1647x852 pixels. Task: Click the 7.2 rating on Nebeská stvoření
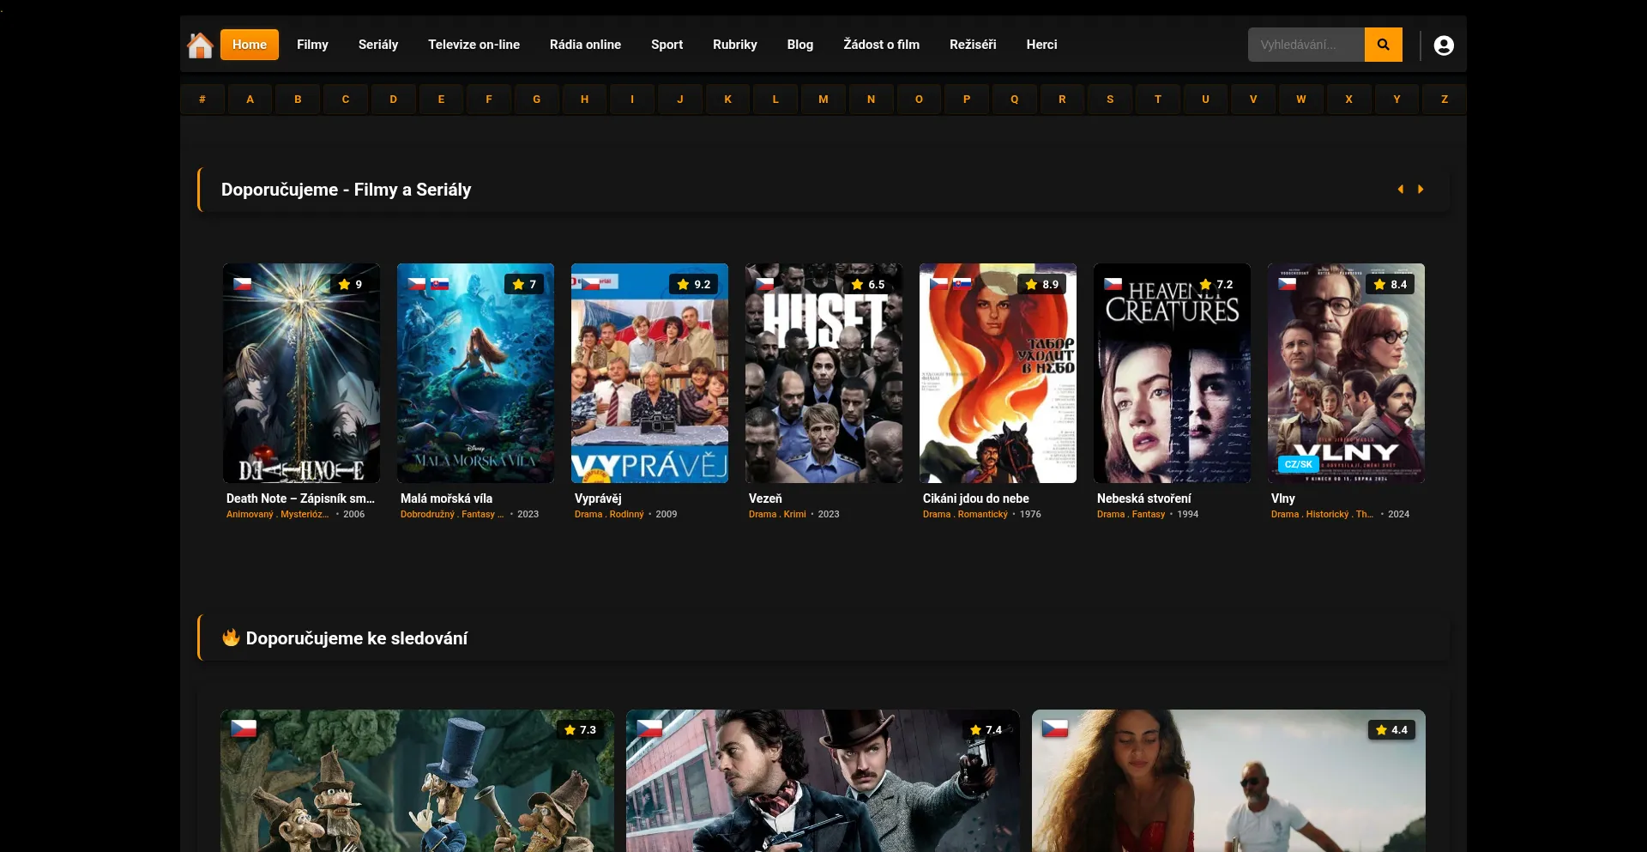coord(1216,284)
